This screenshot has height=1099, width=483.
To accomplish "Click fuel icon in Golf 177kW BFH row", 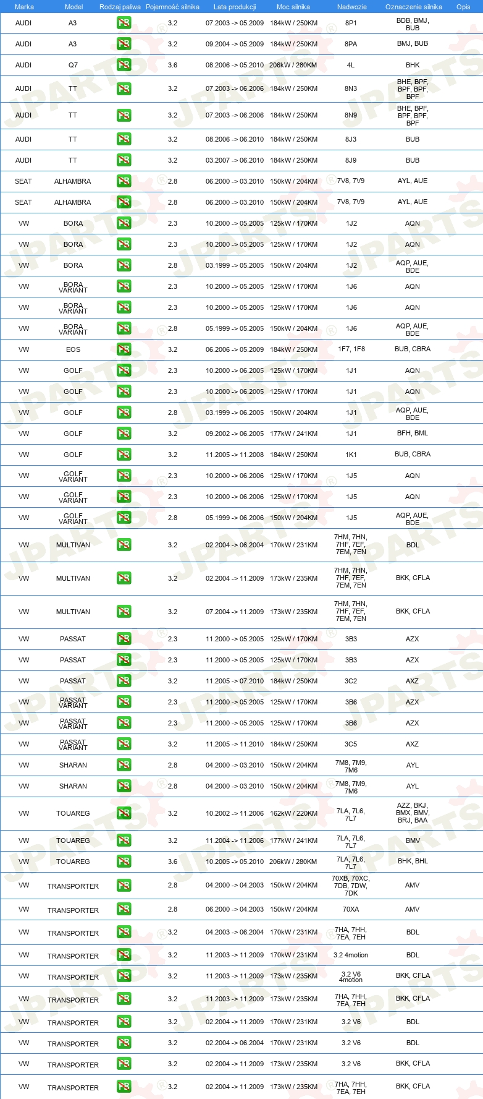I will 124,434.
